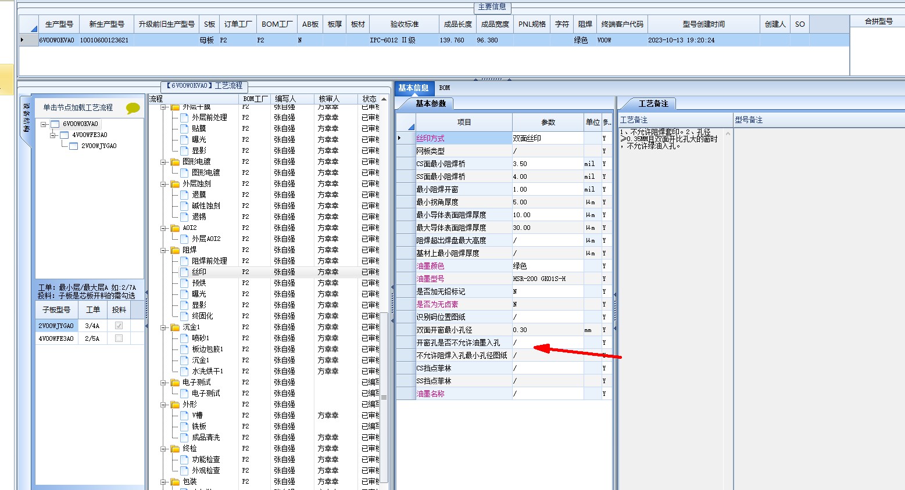Click the 工艺备注 notes text area
Image resolution: width=905 pixels, height=490 pixels.
670,308
